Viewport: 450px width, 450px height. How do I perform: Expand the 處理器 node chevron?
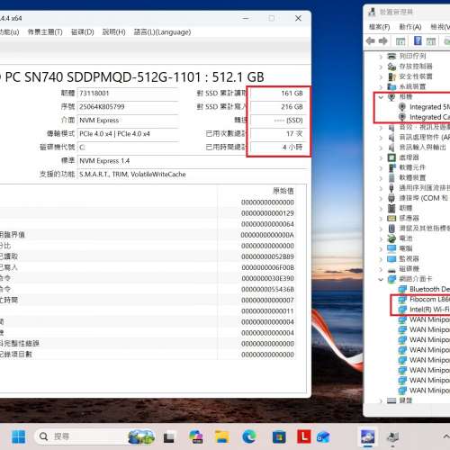pyautogui.click(x=381, y=157)
